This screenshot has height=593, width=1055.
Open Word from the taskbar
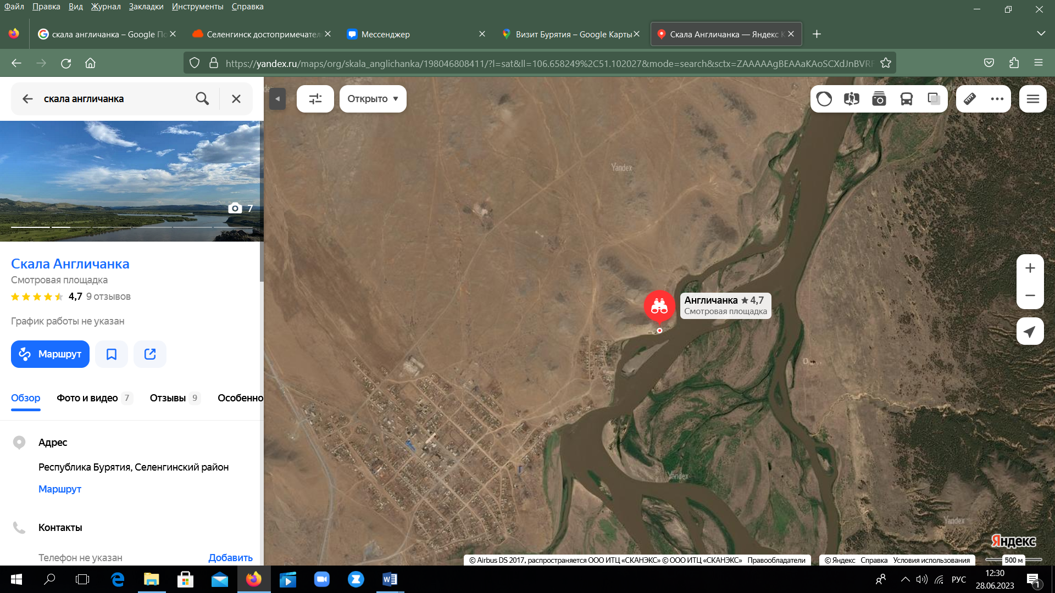pos(390,579)
